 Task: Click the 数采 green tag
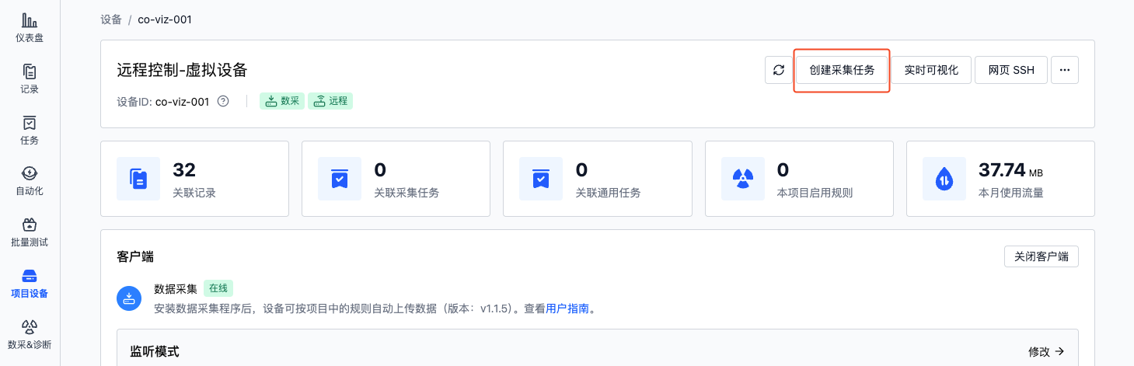click(283, 101)
